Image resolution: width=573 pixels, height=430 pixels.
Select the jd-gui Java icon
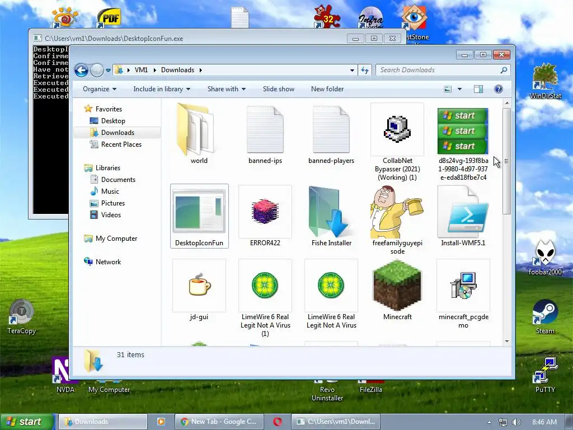(x=199, y=285)
